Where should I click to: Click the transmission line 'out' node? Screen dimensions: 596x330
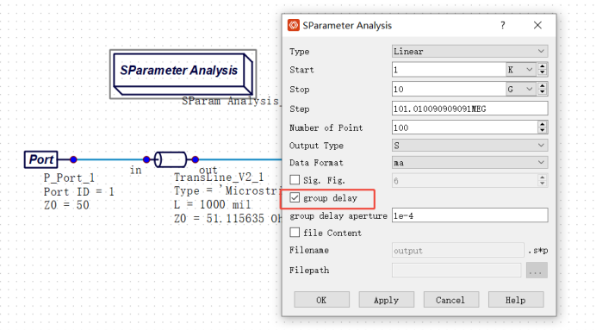(x=195, y=159)
